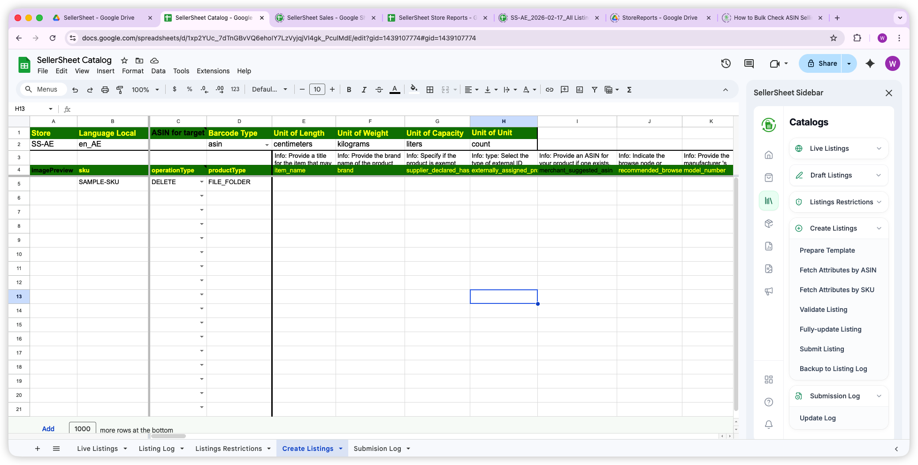Toggle strikethrough formatting
918x465 pixels.
379,89
